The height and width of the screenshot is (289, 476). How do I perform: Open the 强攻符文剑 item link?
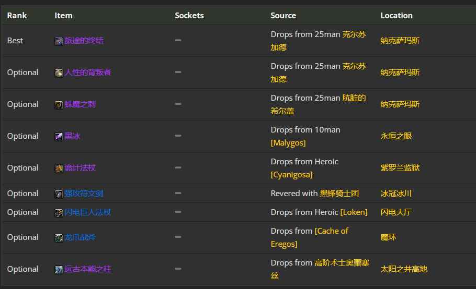point(84,194)
